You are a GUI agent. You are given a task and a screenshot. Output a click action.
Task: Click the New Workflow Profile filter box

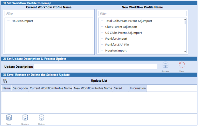142,14
